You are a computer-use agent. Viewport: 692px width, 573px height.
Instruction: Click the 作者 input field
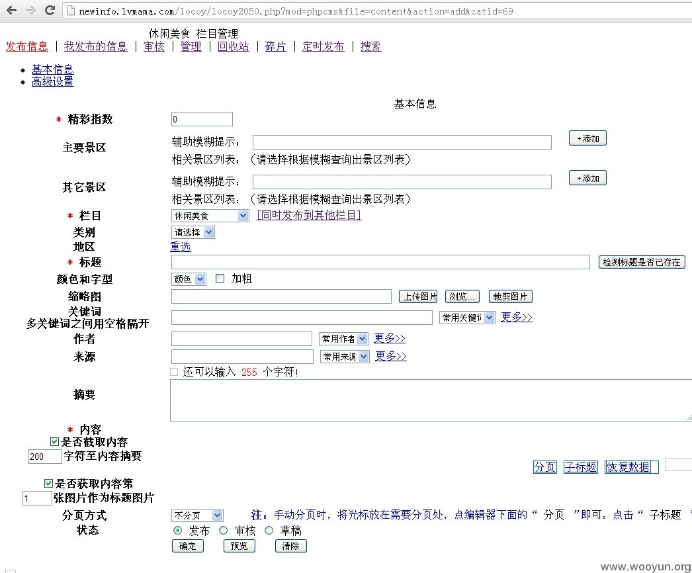coord(241,339)
